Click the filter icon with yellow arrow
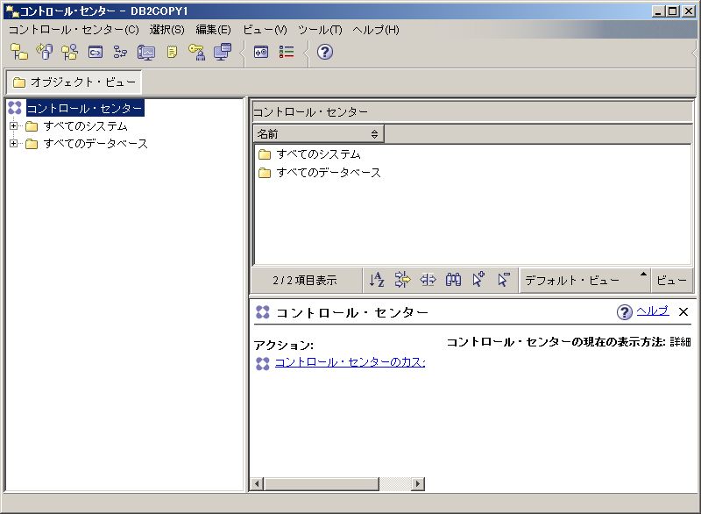Screen dimensions: 701x514 coord(402,280)
